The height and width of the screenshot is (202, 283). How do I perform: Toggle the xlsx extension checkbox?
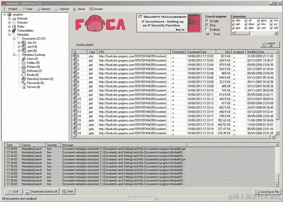pyautogui.click(x=259, y=24)
